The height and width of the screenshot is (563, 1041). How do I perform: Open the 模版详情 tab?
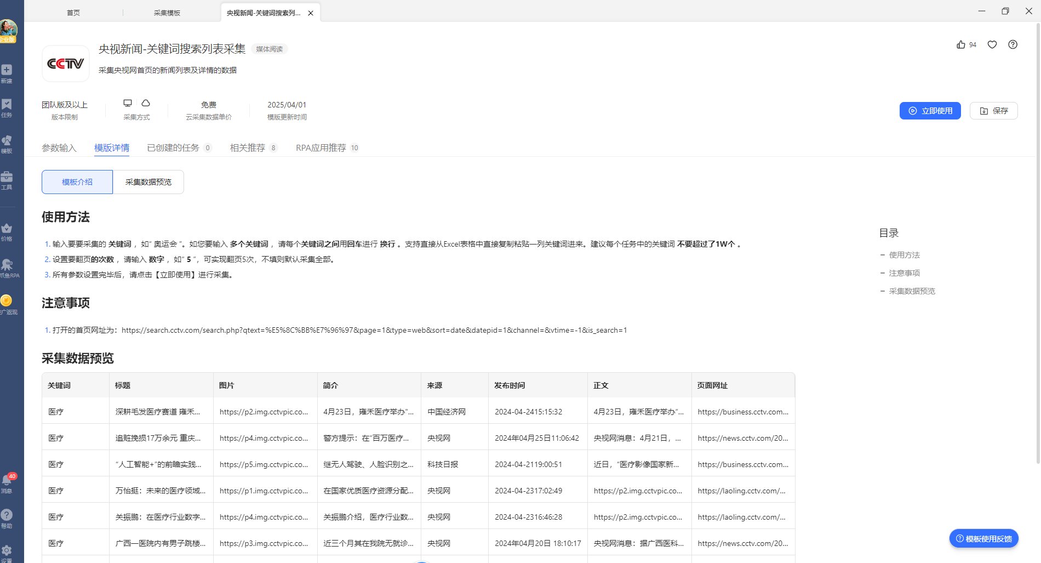[112, 147]
